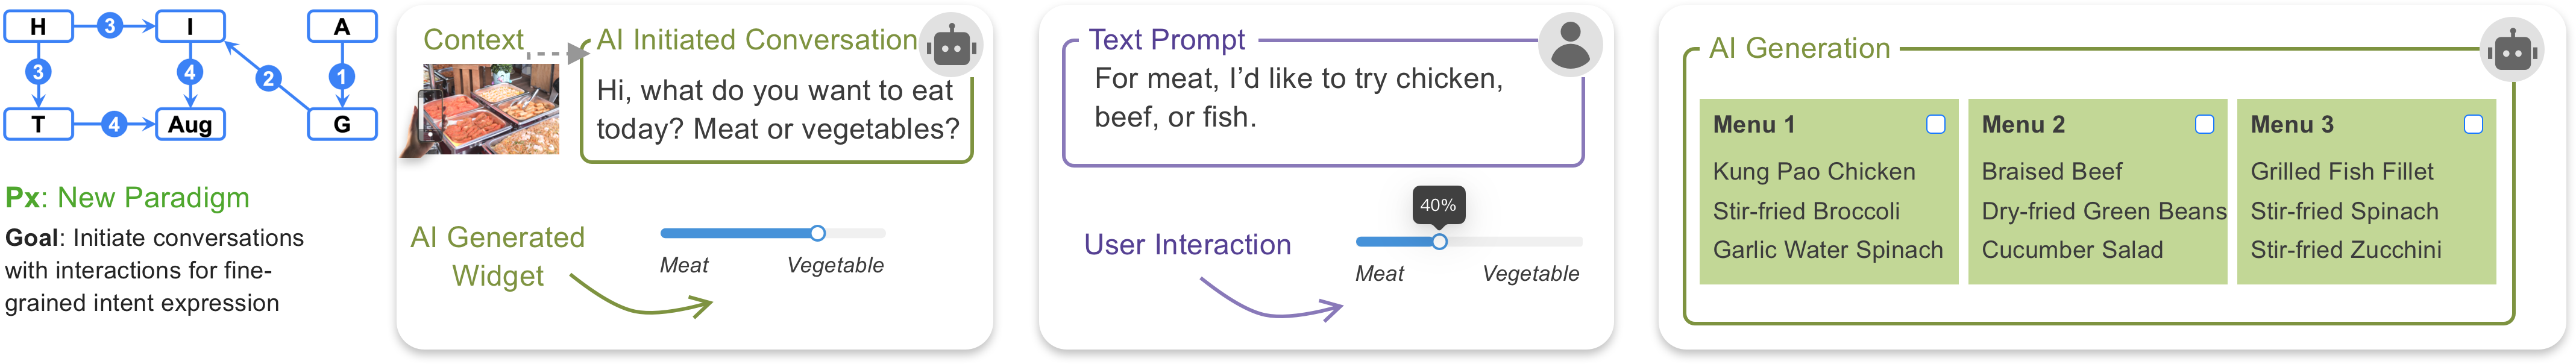Select the Menu 2 checkbox
Image resolution: width=2576 pixels, height=364 pixels.
[x=2204, y=124]
